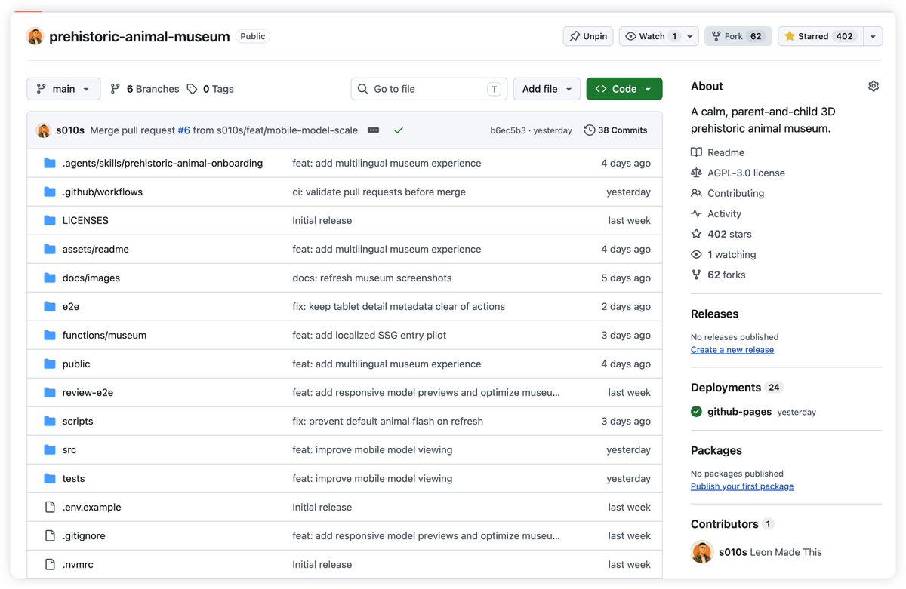Click the green github-pages deployment status icon

696,412
